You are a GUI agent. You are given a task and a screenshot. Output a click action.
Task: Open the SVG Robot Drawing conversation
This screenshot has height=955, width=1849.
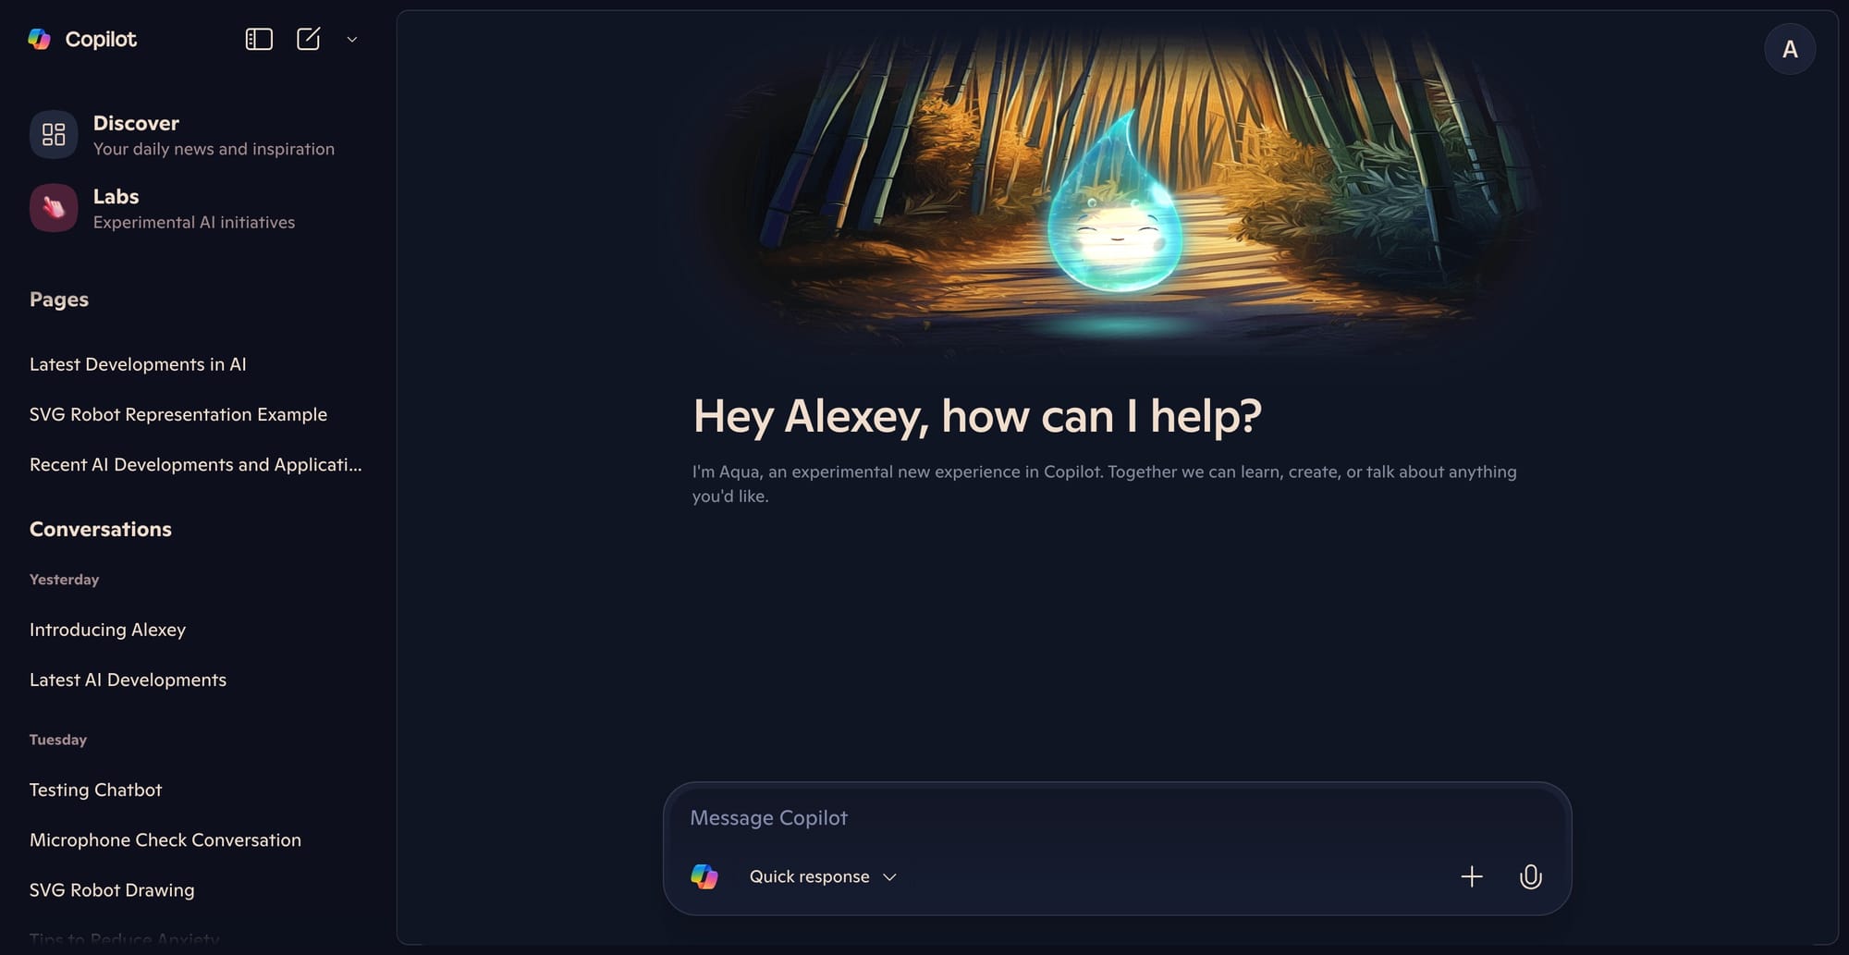(x=112, y=889)
